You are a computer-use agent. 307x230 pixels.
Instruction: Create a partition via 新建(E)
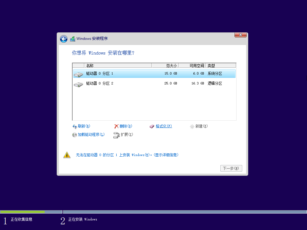pyautogui.click(x=201, y=126)
